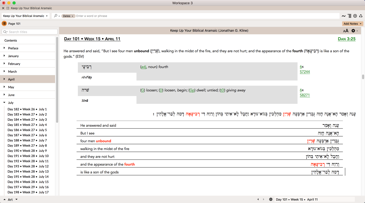Go to next page arrow in footer
Viewport: 365px width, 203px height.
pos(264,199)
